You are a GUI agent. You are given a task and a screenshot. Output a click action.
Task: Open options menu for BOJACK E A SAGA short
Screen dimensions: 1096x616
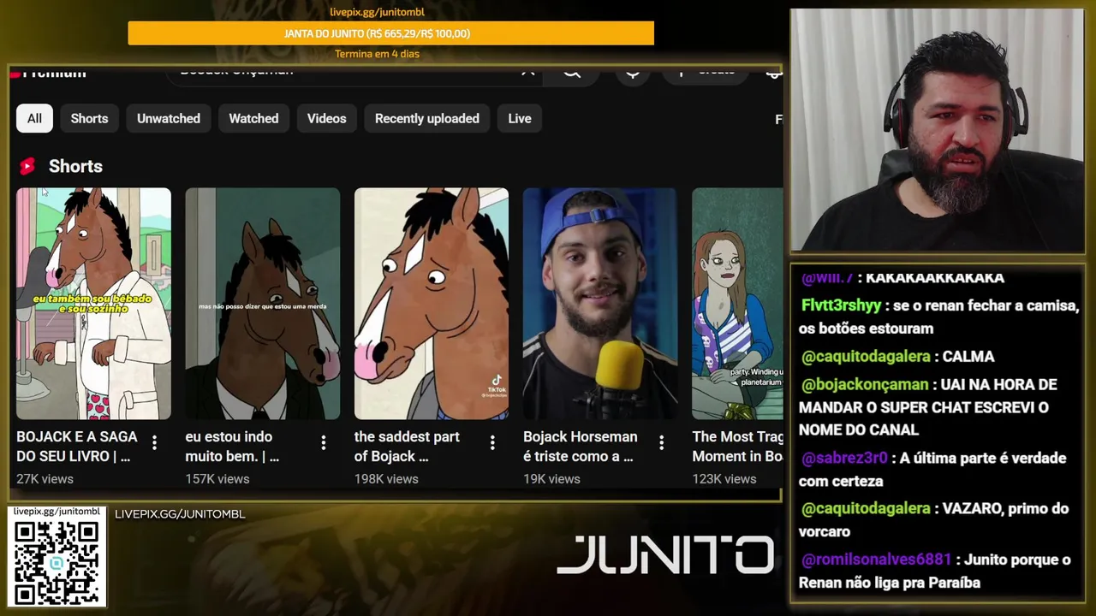(x=154, y=442)
